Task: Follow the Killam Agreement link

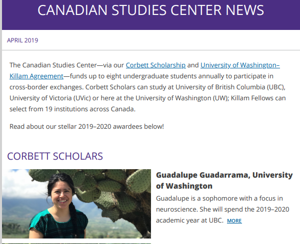Action: point(36,76)
